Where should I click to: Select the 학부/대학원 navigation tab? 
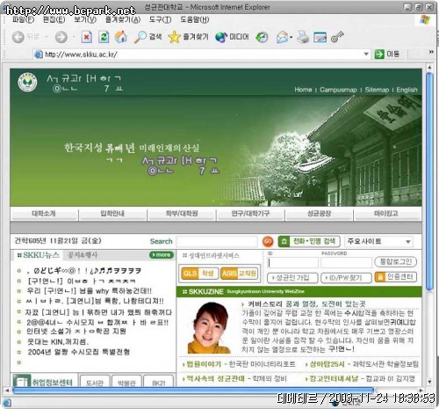pyautogui.click(x=182, y=214)
